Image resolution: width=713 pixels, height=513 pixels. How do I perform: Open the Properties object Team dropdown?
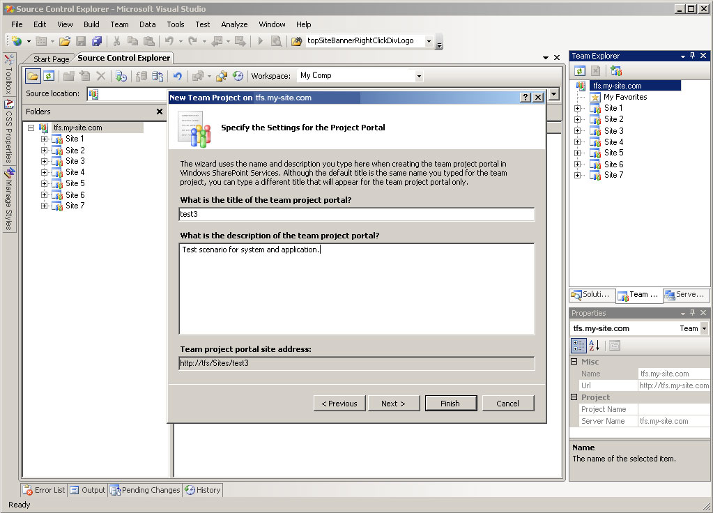tap(705, 328)
